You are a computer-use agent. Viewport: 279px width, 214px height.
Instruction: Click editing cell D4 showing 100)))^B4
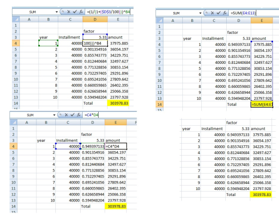[x=95, y=43]
